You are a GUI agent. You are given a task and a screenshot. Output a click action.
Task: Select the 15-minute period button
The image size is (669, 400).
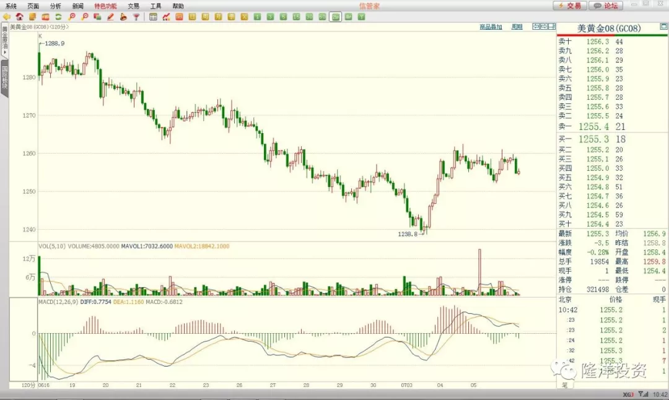click(x=296, y=17)
